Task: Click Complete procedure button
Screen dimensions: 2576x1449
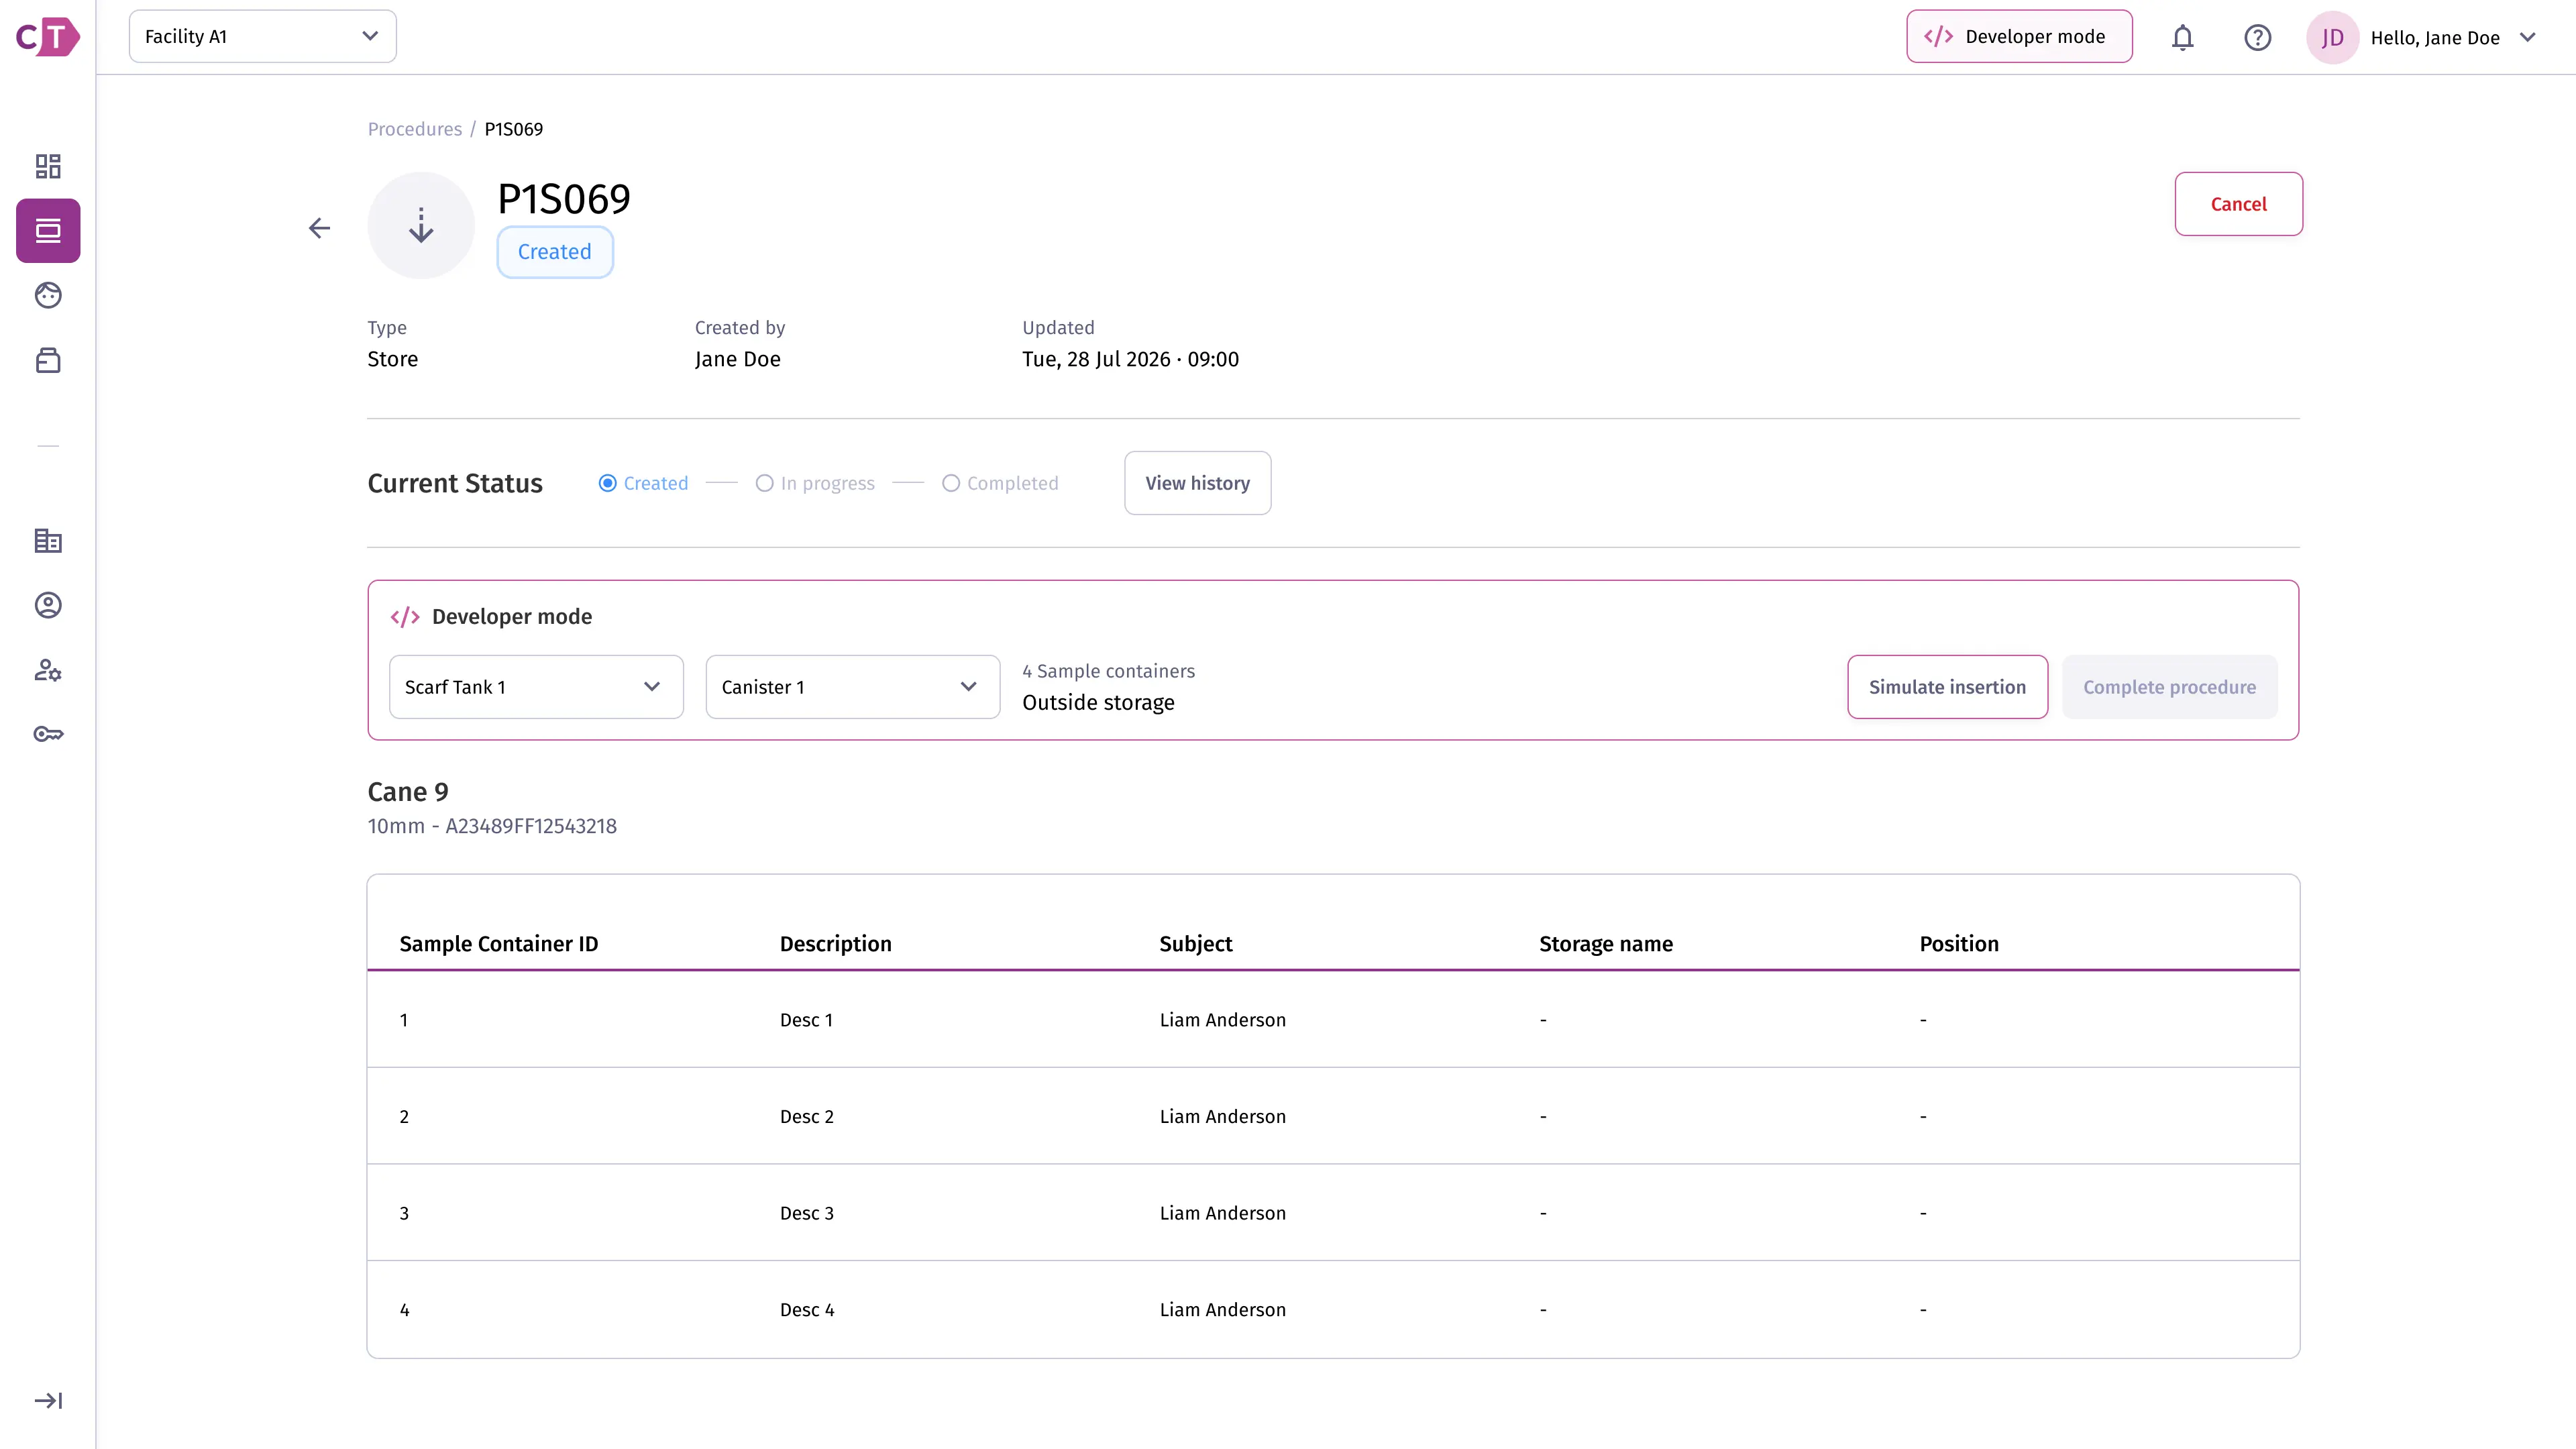Action: tap(2169, 687)
